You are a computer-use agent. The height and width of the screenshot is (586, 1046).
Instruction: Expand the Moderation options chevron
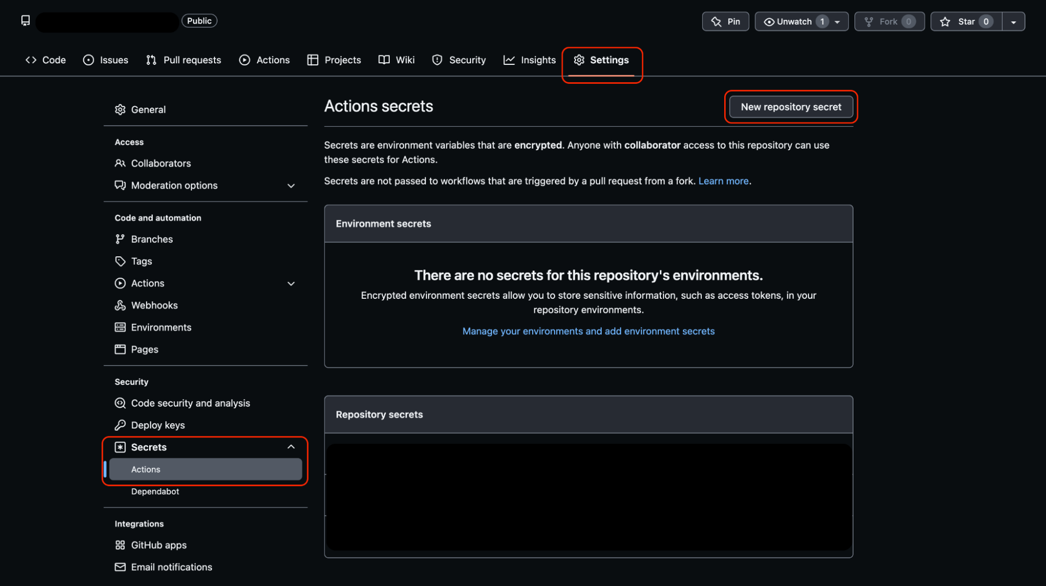[x=291, y=186]
